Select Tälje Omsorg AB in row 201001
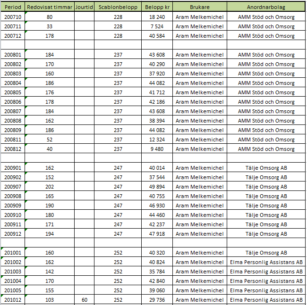Viewport: 307px width, 305px height. click(266, 253)
